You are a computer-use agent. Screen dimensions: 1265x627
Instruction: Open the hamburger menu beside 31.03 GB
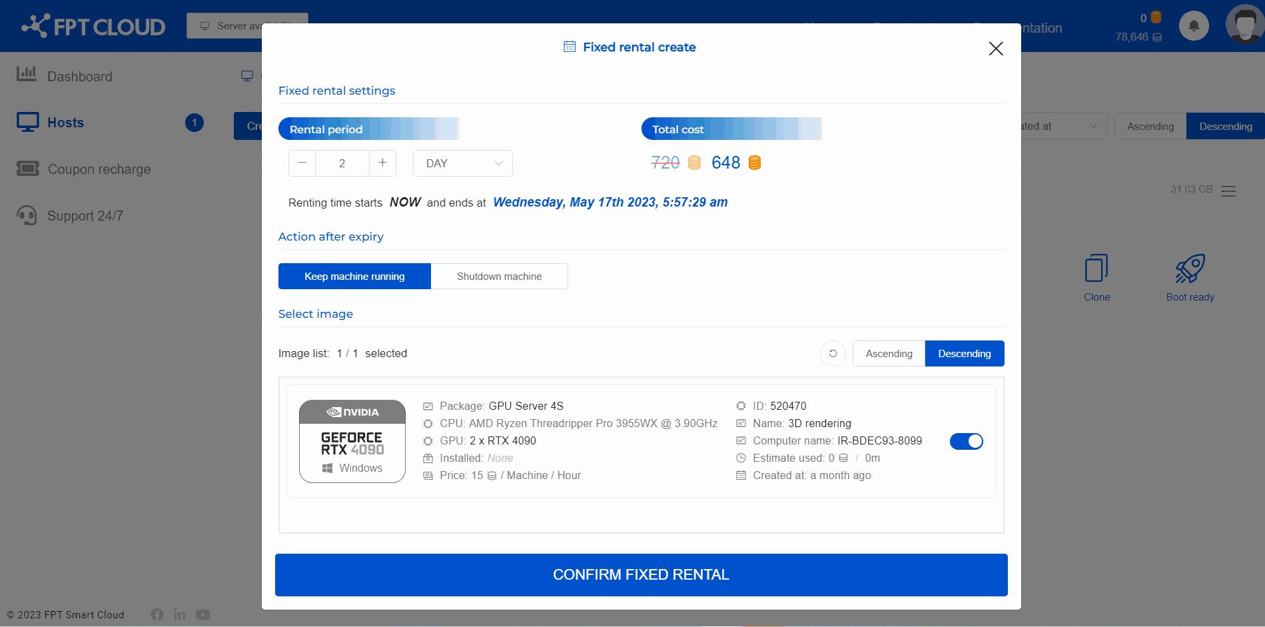[x=1228, y=191]
